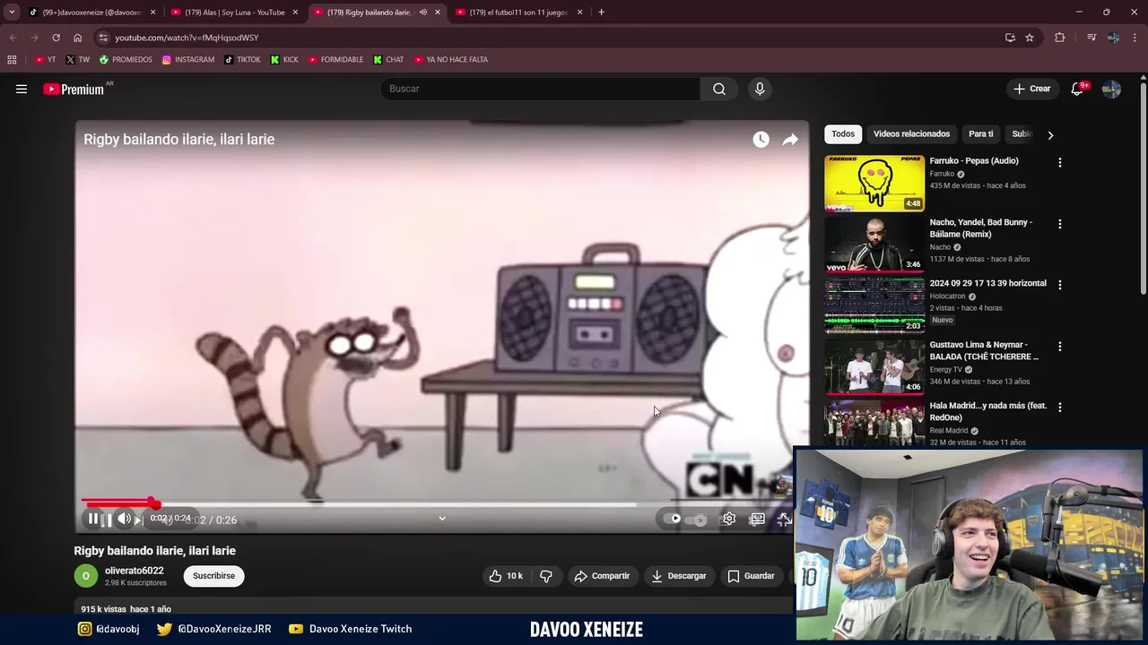Open options menu for Hala Madrid video
Screen dimensions: 1148x645
point(1060,408)
